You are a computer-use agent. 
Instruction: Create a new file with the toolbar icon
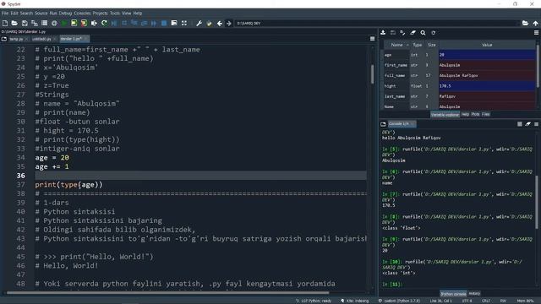pos(5,23)
